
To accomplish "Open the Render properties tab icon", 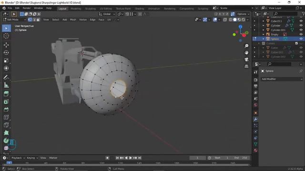I will click(255, 80).
